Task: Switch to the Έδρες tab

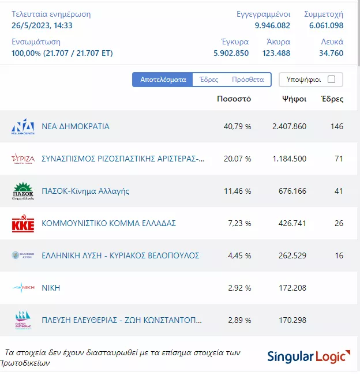Action: click(209, 80)
